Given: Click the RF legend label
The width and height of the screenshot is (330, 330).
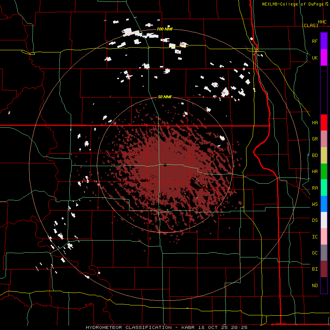Looking at the screenshot, I should click(315, 41).
